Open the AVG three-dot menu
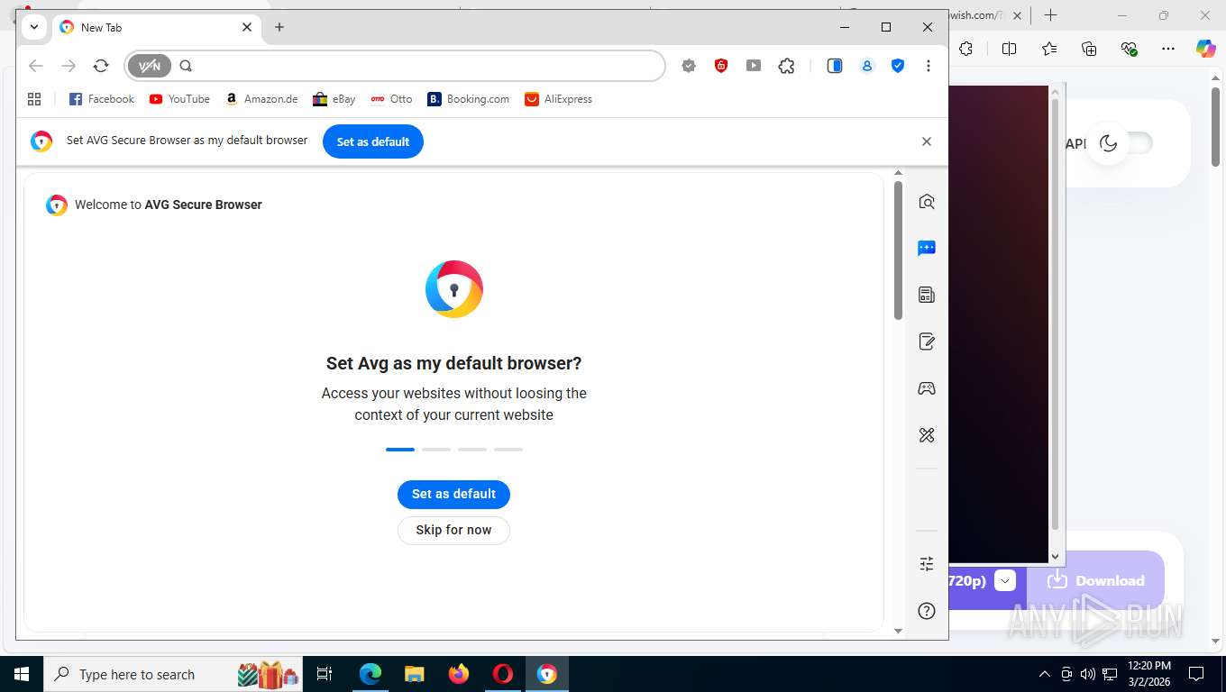 [x=929, y=66]
